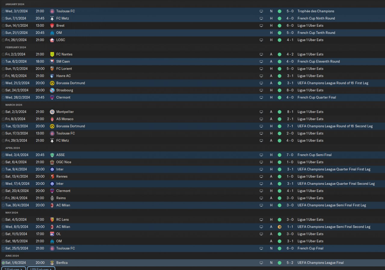
Task: Open the ASSE green club badge
Action: click(52, 155)
